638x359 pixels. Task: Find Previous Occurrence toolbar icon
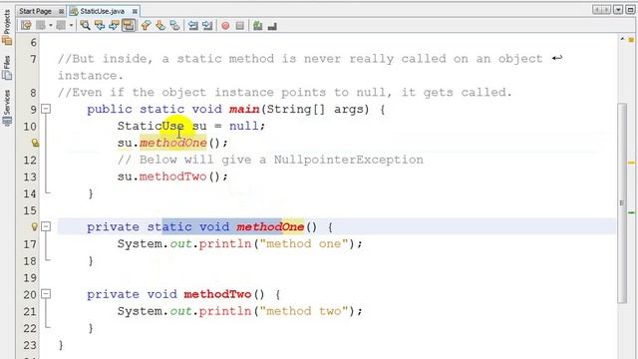pyautogui.click(x=100, y=26)
